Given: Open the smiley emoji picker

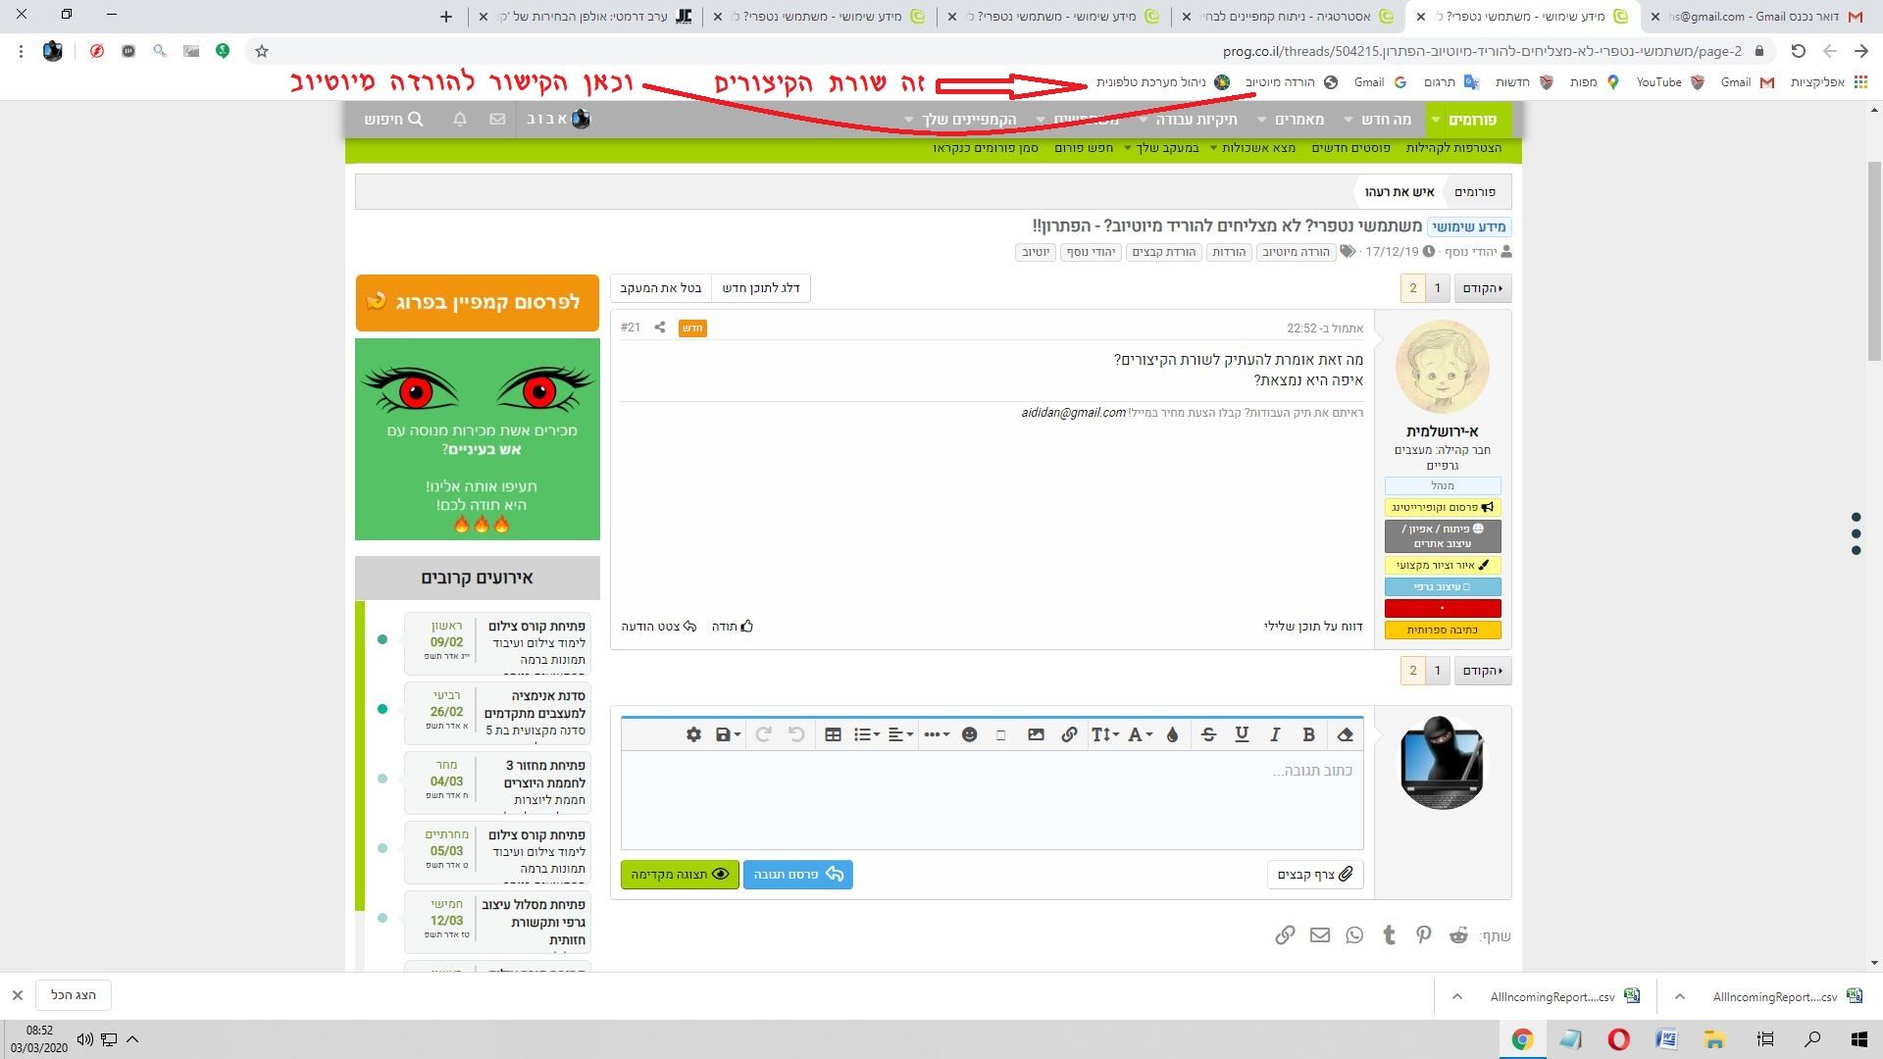Looking at the screenshot, I should [969, 734].
